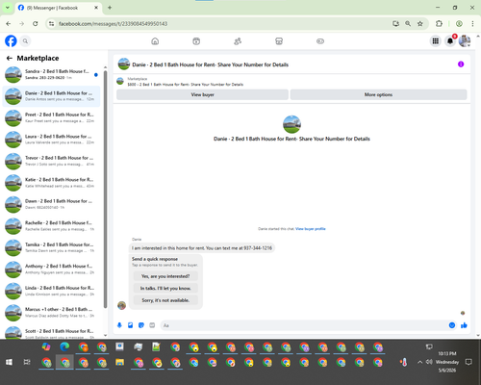Click the browser forward arrow
Image resolution: width=481 pixels, height=385 pixels.
coord(21,23)
